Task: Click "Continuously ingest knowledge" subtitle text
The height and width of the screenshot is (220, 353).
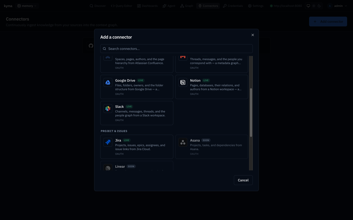Action: tap(62, 25)
